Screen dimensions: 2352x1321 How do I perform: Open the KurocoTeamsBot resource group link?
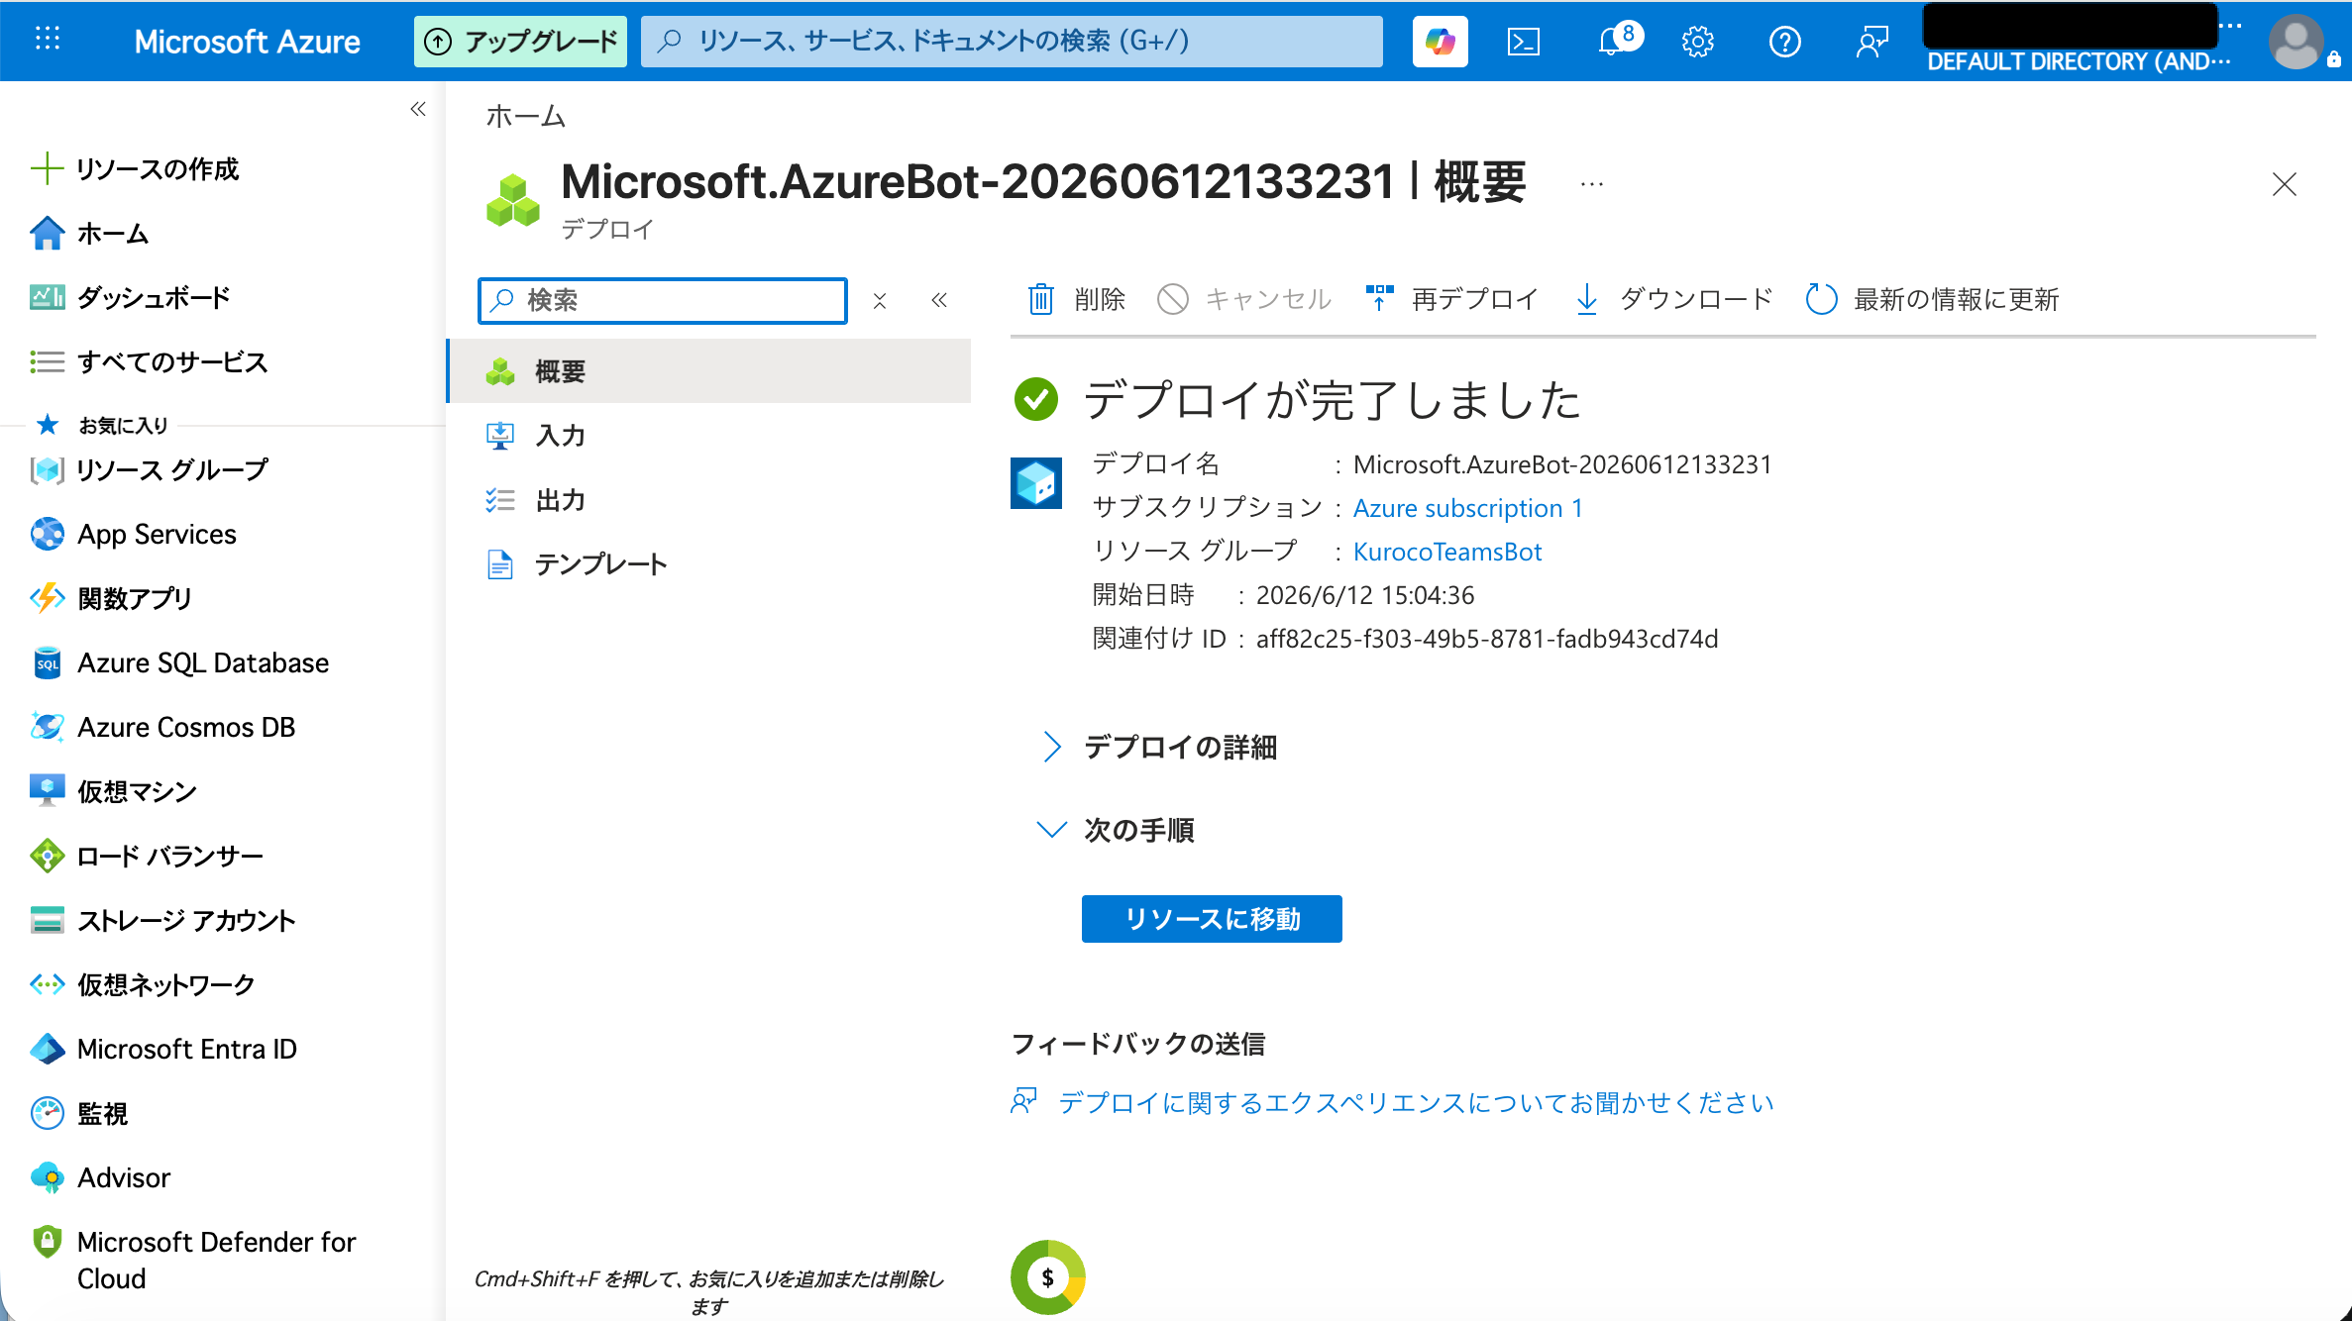click(x=1447, y=552)
